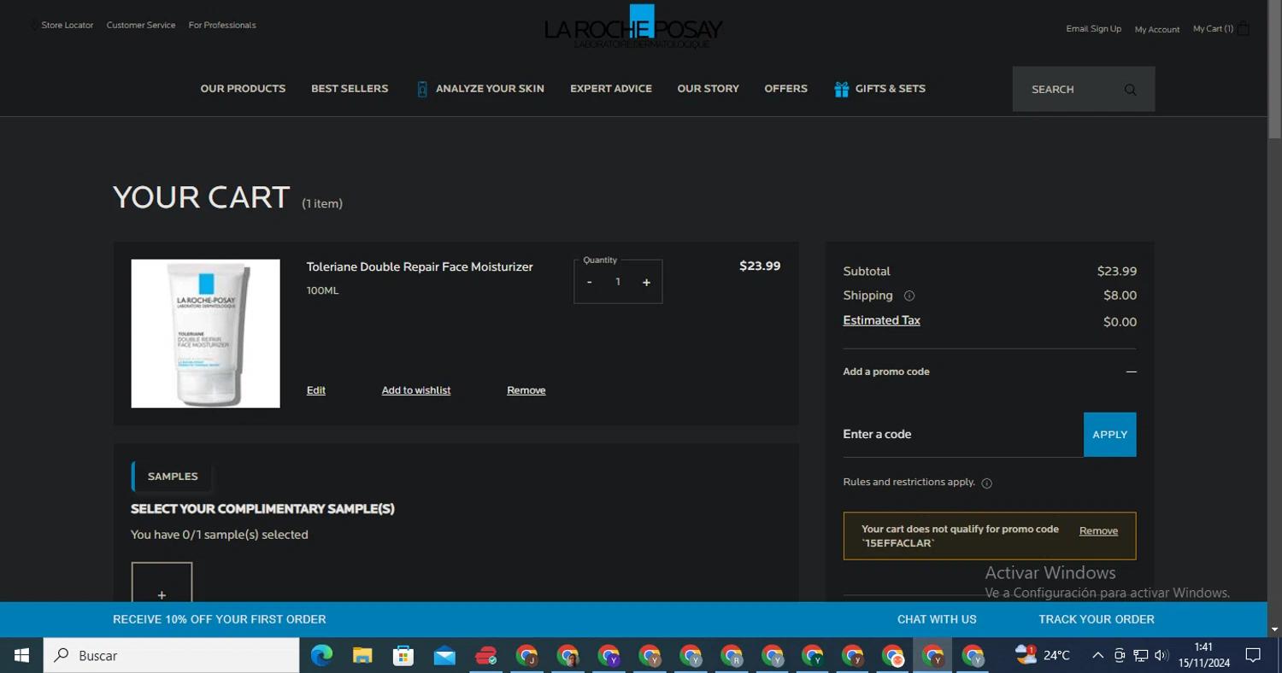Click the Enter a code field
The image size is (1282, 673).
pyautogui.click(x=963, y=435)
